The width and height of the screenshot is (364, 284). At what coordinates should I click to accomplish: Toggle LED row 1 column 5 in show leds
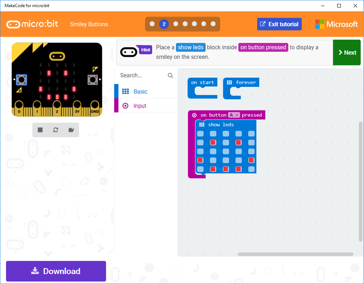point(251,134)
